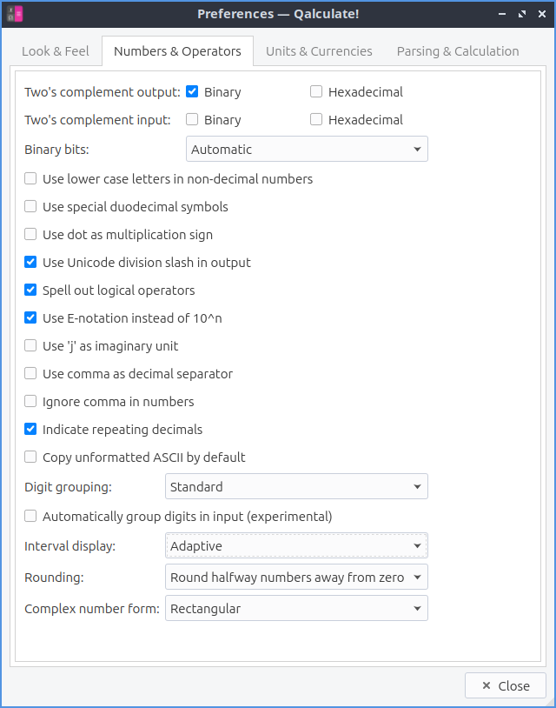556x708 pixels.
Task: Check Hexadecimal two's complement input
Action: tap(316, 120)
